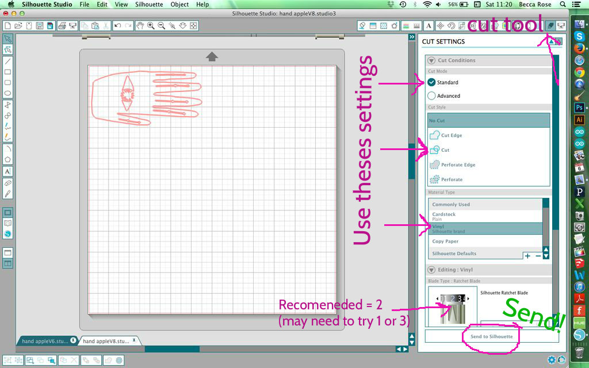Screen dimensions: 589x368
Task: Collapse the side panel with the double chevron
Action: coord(412,37)
